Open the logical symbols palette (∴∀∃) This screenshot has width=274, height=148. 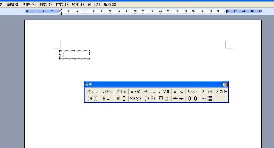click(x=164, y=92)
